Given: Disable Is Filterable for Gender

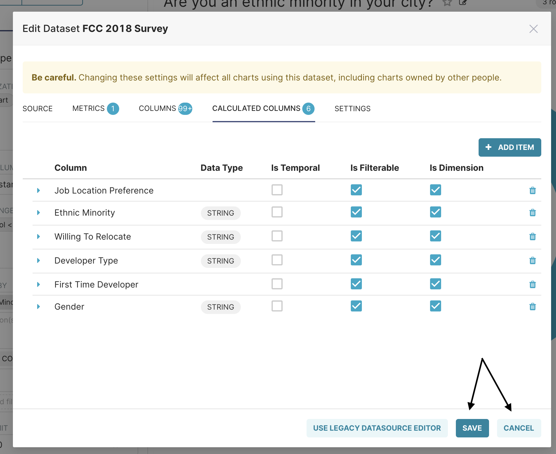Looking at the screenshot, I should (356, 306).
